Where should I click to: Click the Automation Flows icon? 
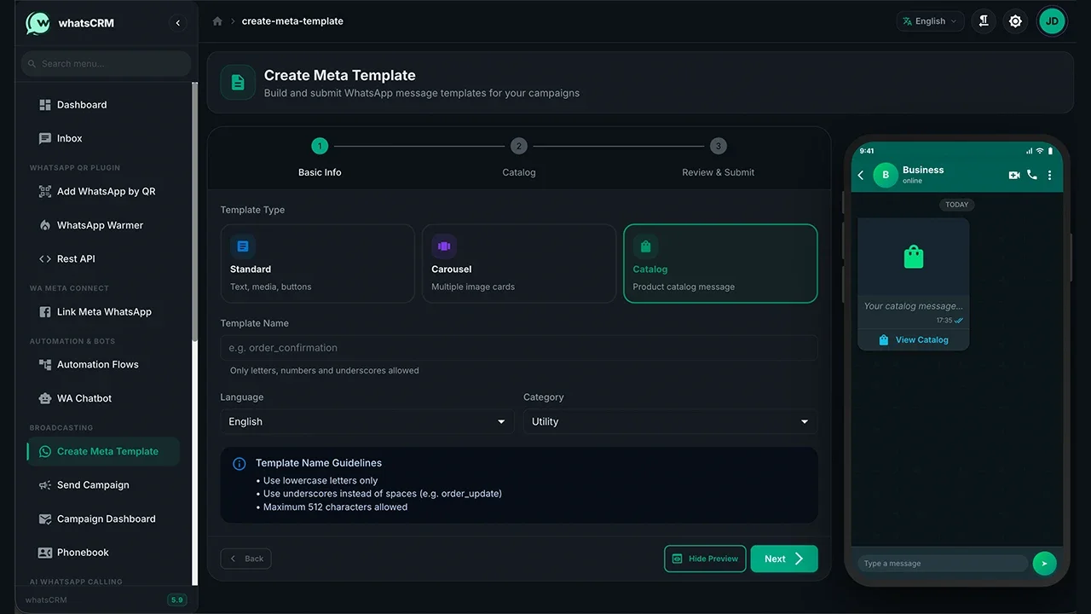tap(45, 365)
